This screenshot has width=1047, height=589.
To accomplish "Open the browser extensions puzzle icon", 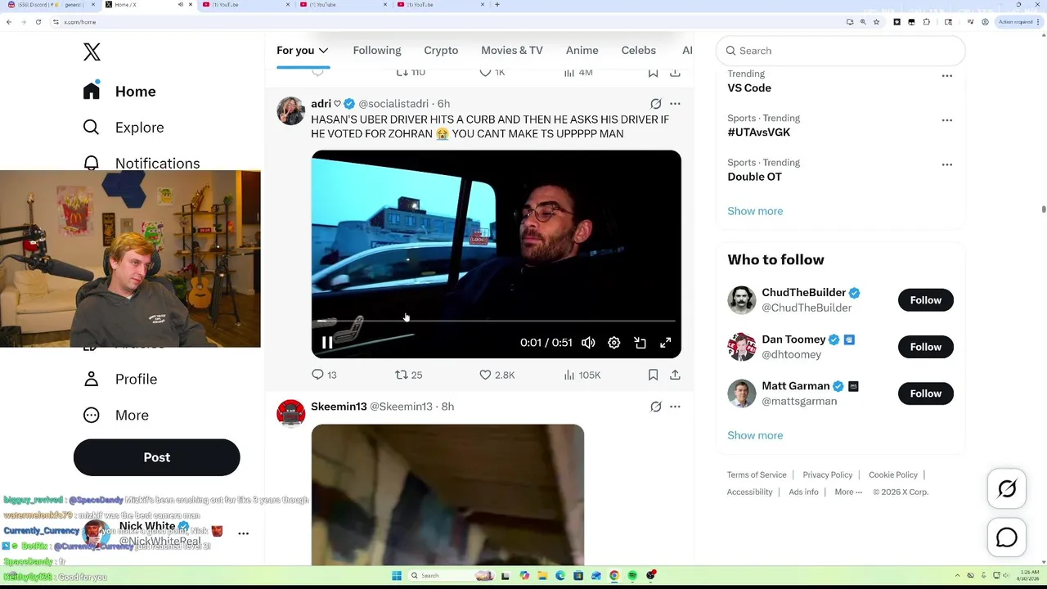I will [926, 22].
